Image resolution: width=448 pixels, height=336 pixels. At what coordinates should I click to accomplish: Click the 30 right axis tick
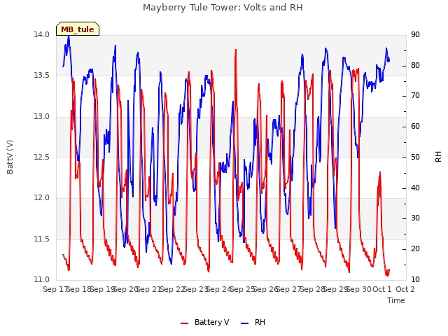click(415, 218)
